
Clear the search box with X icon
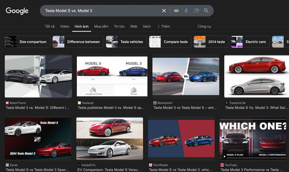click(x=164, y=11)
